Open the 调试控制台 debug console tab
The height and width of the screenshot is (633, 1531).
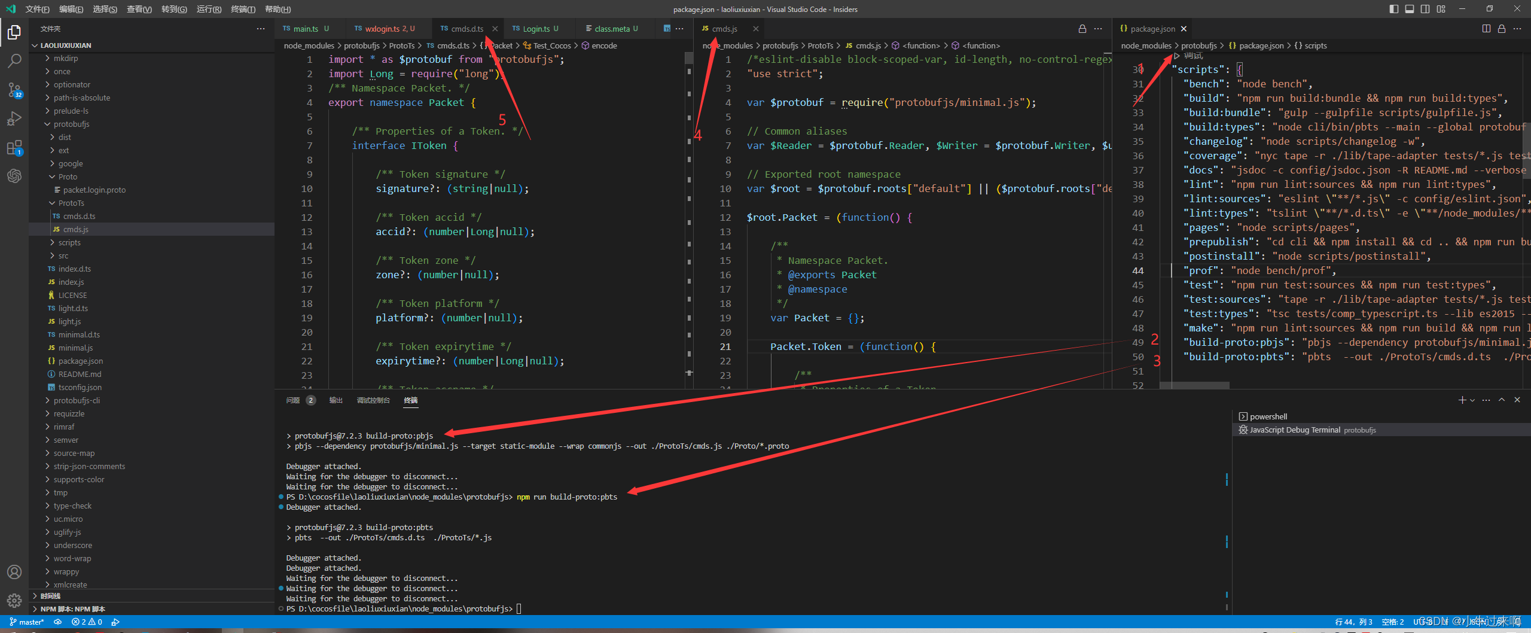click(x=373, y=400)
